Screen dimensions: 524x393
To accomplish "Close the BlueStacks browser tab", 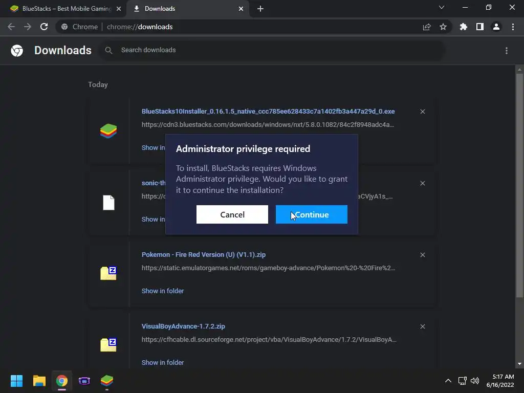I will 119,9.
